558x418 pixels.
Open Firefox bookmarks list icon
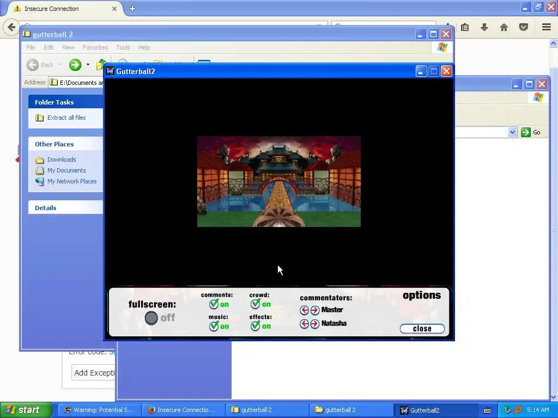pos(465,27)
